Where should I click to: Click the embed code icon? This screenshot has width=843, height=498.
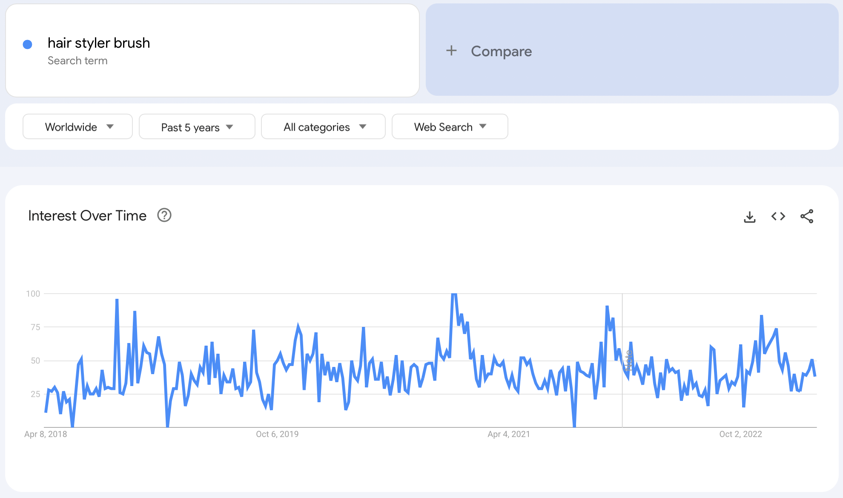778,216
